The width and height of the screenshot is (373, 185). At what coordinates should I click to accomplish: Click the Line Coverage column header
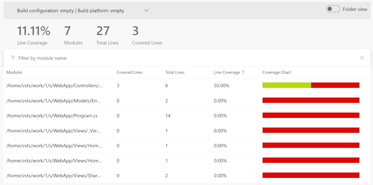tap(227, 72)
